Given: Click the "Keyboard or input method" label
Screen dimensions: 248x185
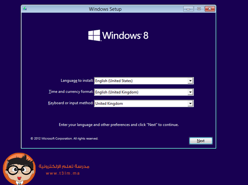Looking at the screenshot, I should click(70, 103).
